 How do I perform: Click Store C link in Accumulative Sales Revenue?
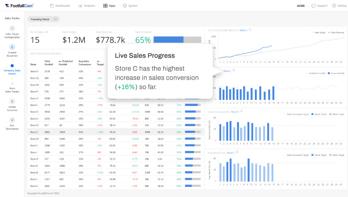click(243, 30)
